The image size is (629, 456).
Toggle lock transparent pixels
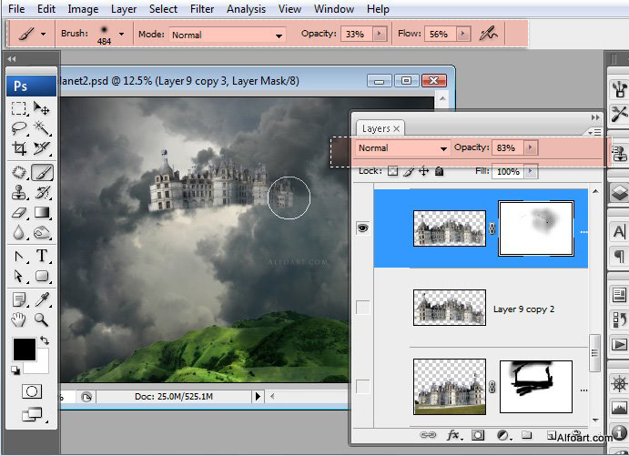pyautogui.click(x=392, y=171)
